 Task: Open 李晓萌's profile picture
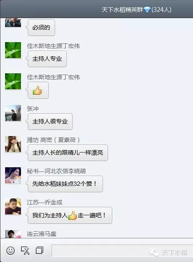pos(13,175)
